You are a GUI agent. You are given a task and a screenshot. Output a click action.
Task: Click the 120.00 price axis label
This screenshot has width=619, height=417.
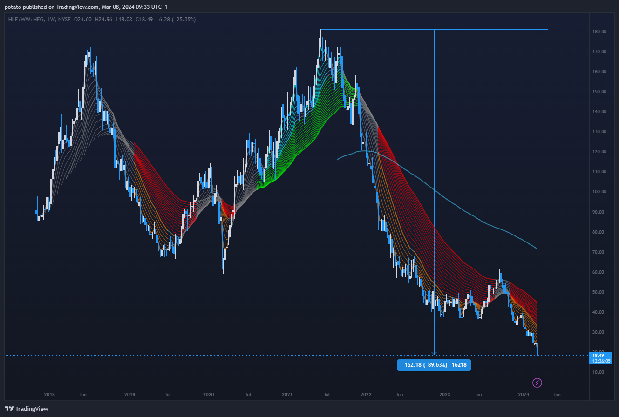[x=599, y=152]
